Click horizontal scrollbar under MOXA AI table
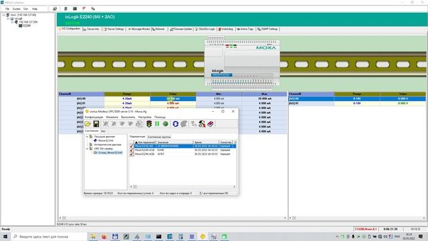 (173, 218)
